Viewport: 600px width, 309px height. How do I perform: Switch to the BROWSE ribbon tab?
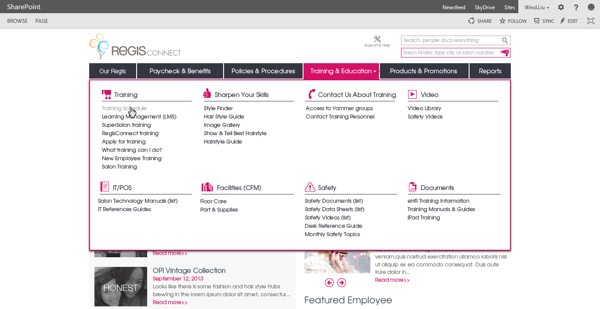tap(18, 21)
